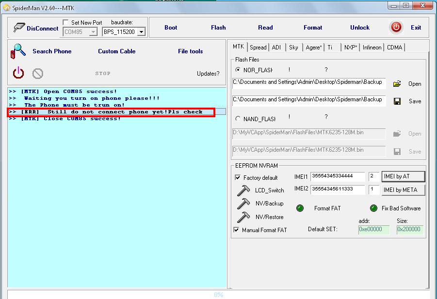
Task: Open the COM85 port dropdown
Action: [x=93, y=32]
